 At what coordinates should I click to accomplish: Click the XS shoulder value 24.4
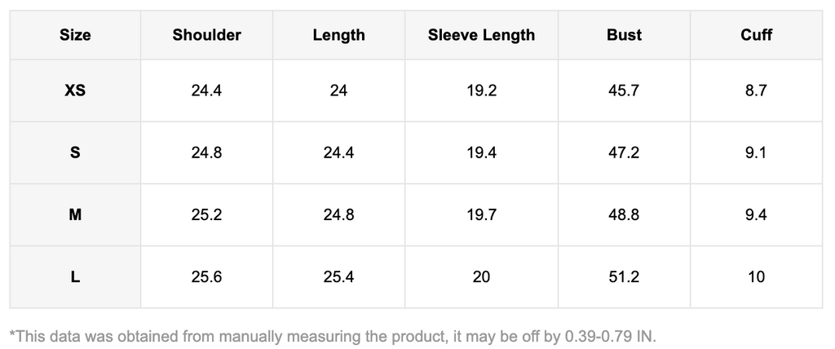[206, 91]
